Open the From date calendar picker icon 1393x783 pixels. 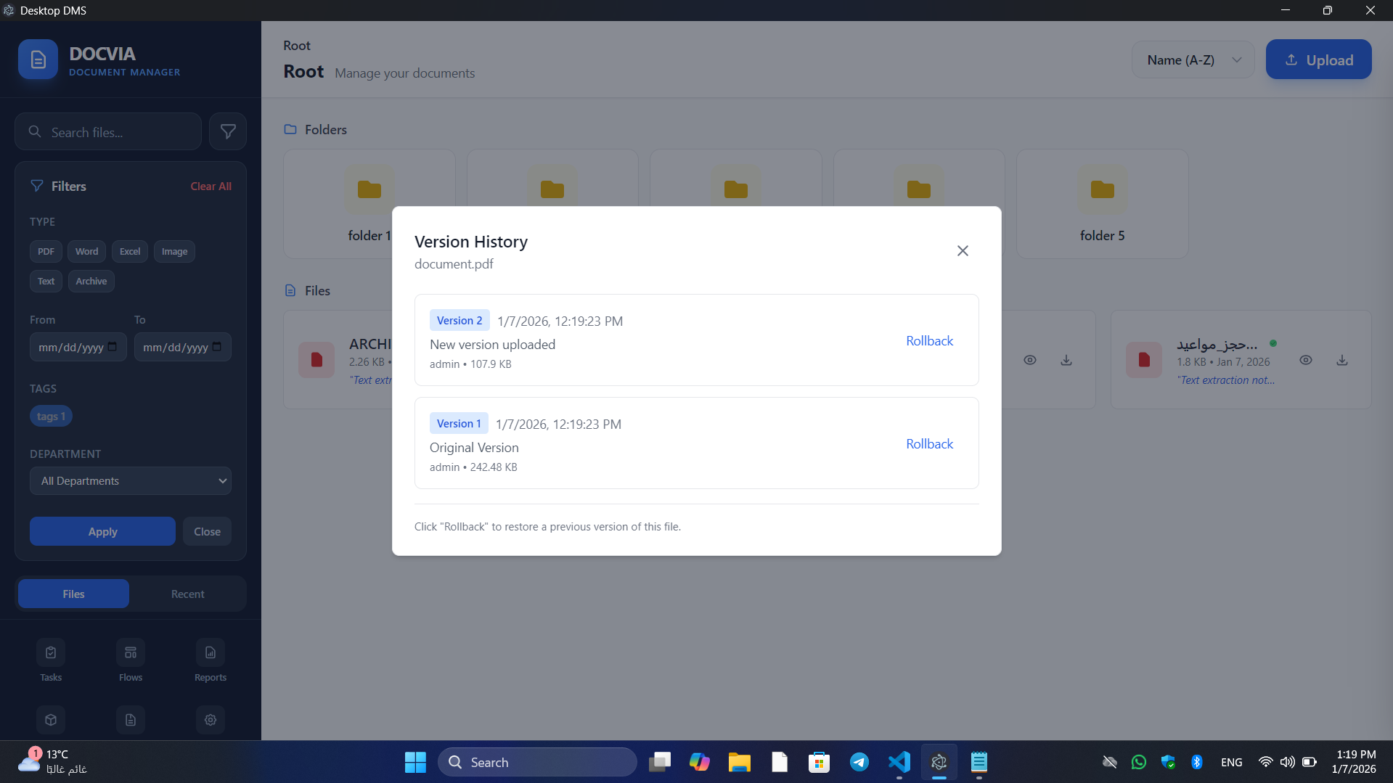point(113,347)
